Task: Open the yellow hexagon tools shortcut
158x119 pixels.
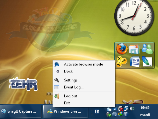Action: (x=122, y=62)
